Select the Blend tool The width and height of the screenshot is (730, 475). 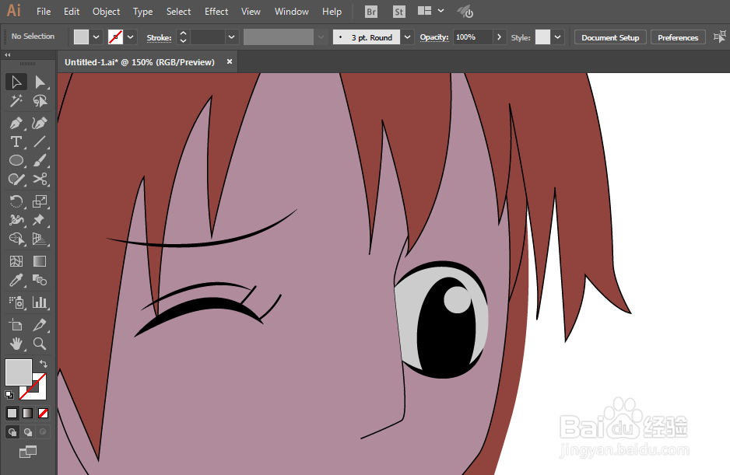(40, 280)
